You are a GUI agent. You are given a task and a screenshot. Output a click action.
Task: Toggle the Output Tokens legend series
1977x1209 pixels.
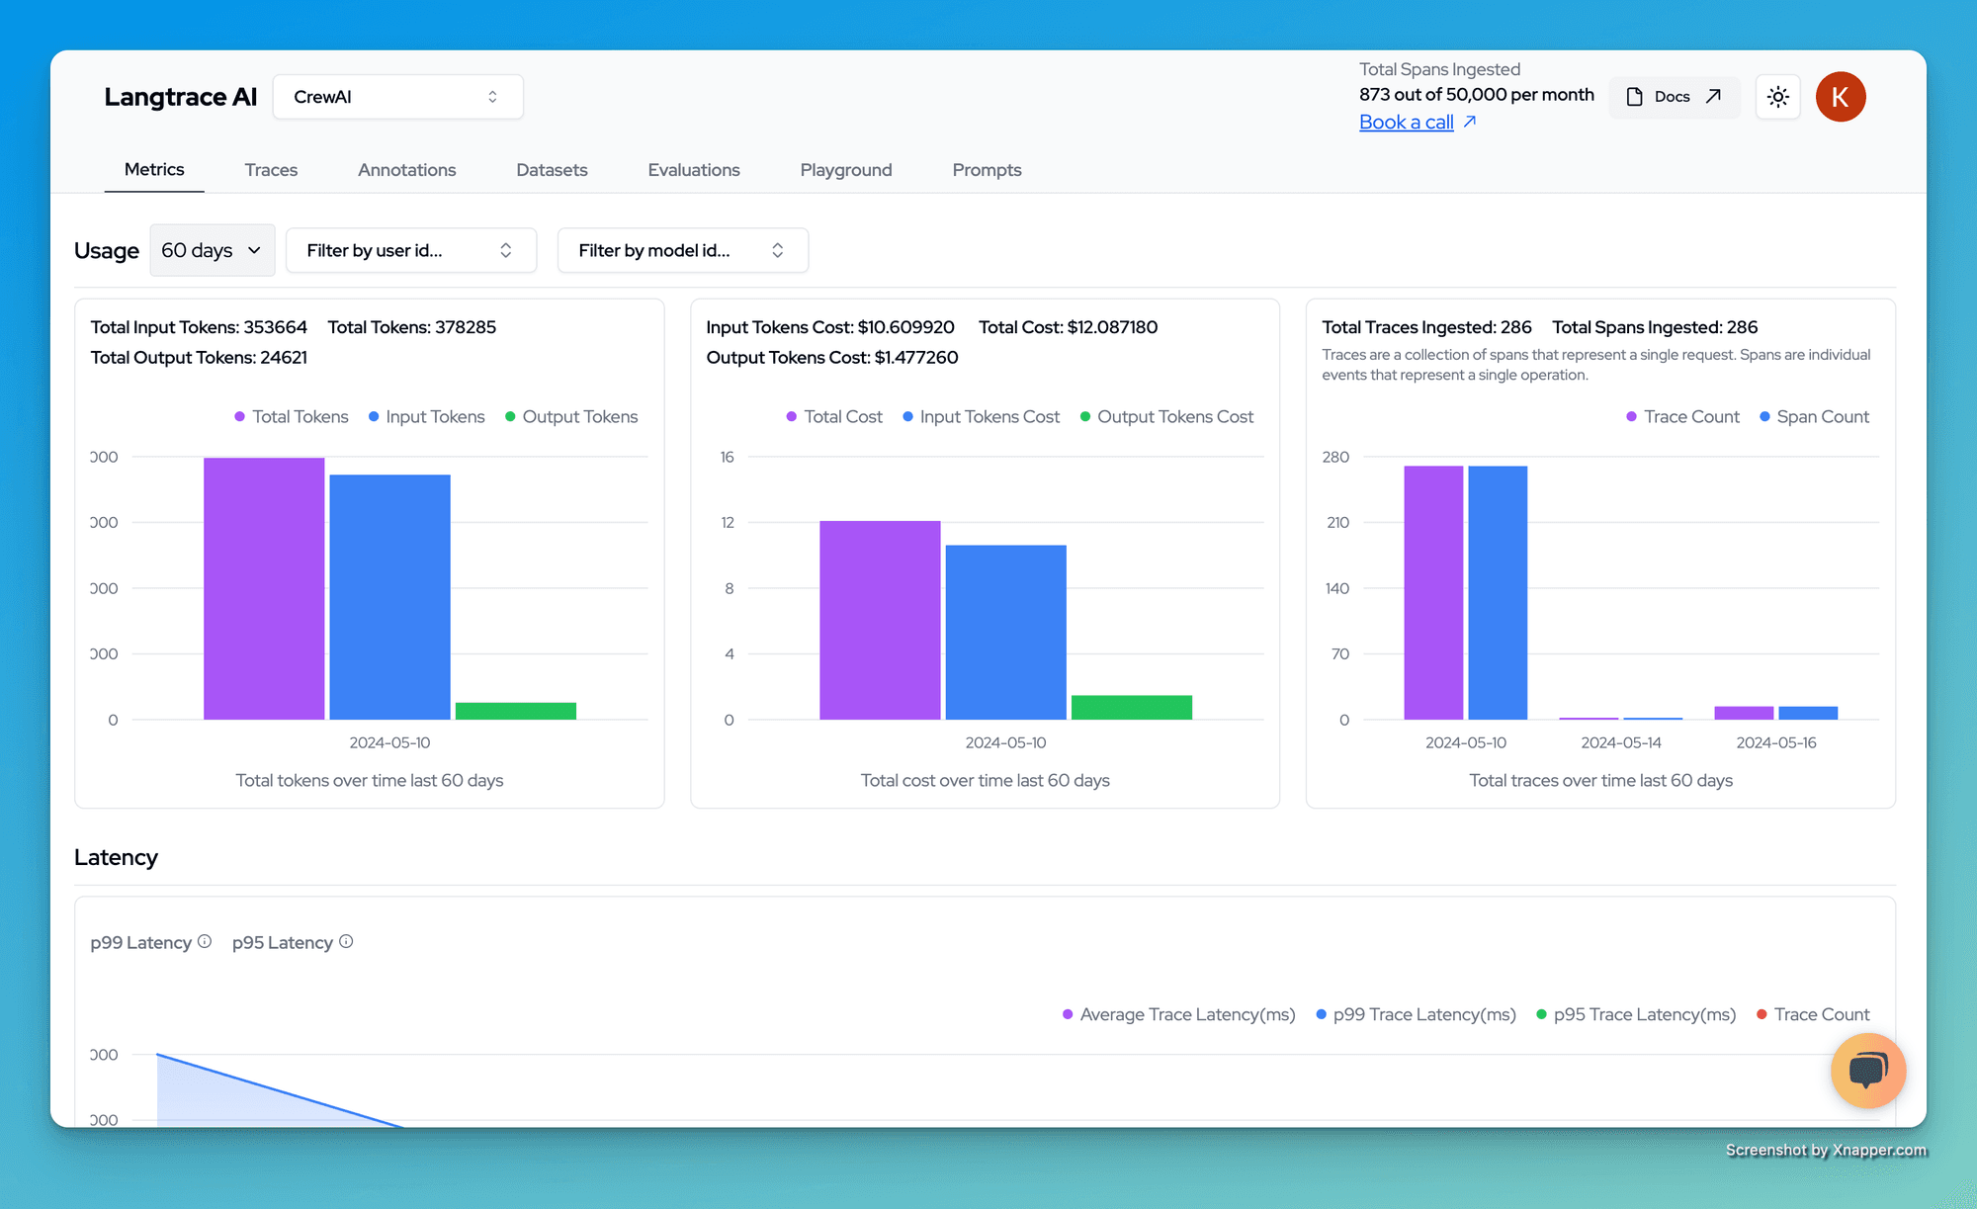tap(571, 416)
